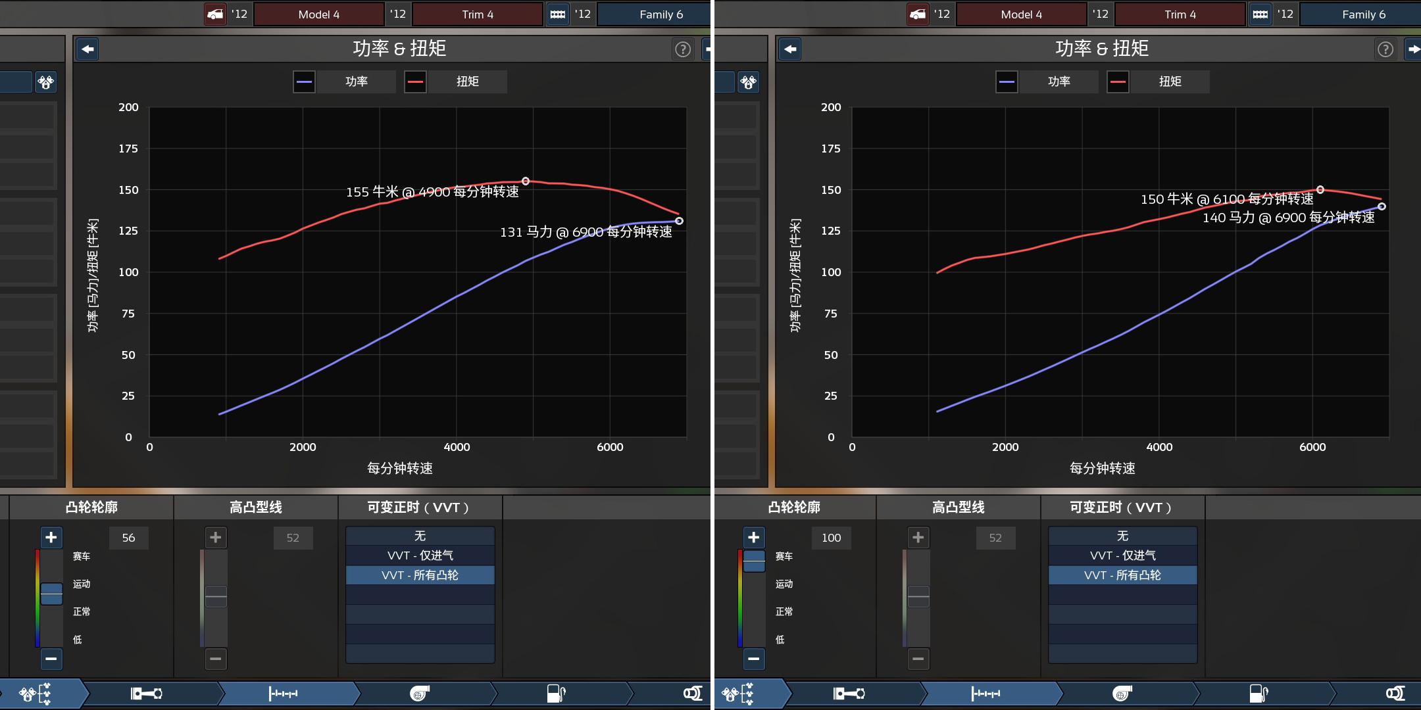The height and width of the screenshot is (710, 1421).
Task: Toggle left graph's blue 功率 legend swatch
Action: click(x=304, y=82)
